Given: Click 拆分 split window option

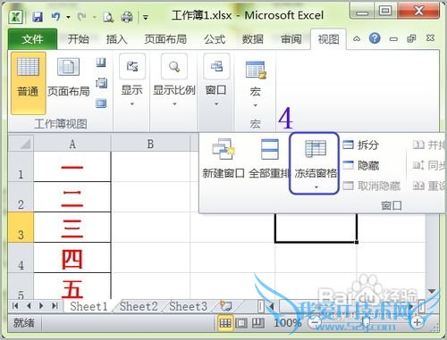Looking at the screenshot, I should point(361,145).
